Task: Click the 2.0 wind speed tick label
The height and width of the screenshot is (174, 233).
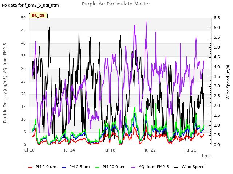Action: click(x=217, y=105)
